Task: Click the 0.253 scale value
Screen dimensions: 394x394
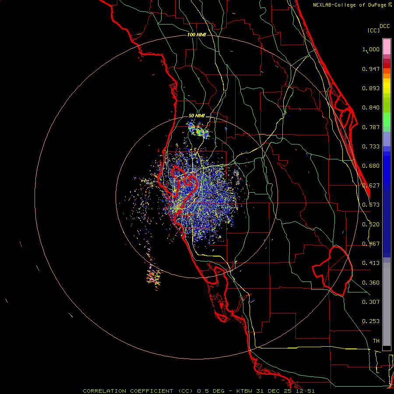Action: pos(371,321)
